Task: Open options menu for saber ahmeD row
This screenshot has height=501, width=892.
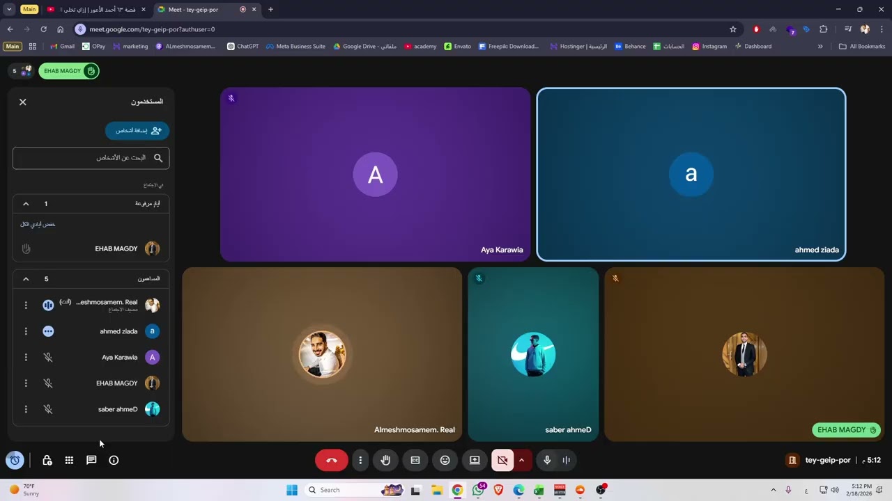Action: coord(26,409)
